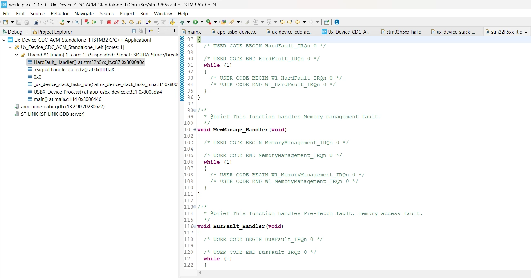531x278 pixels.
Task: Click the Save All icon
Action: [x=26, y=22]
